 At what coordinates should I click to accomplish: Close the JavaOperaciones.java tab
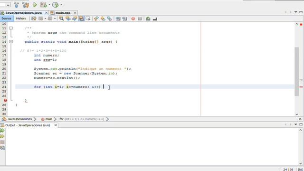tap(46, 13)
